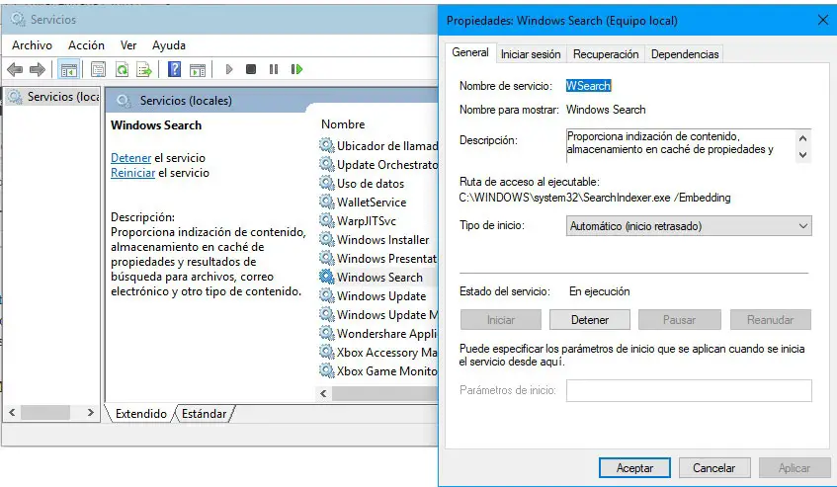Switch to the Iniciar sesión tab
Image resolution: width=837 pixels, height=487 pixels.
[x=531, y=54]
